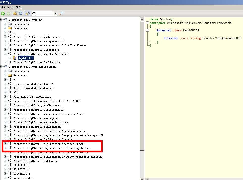Select the <CrtImplementationDetails> namespace row
Screen dimensions: 243x180
[33, 88]
